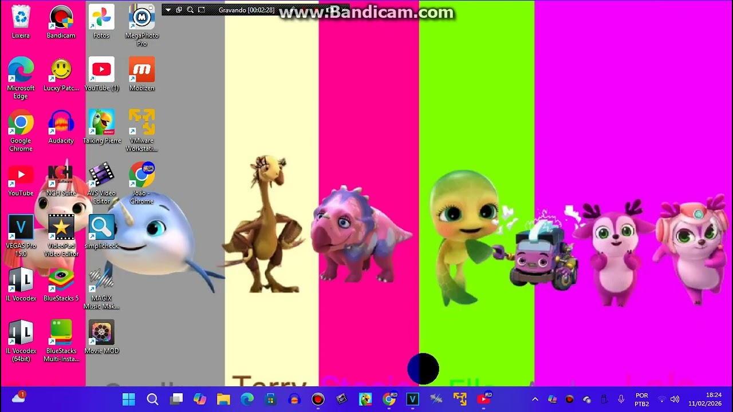This screenshot has height=412, width=733.
Task: Click the microphone tray icon
Action: (x=621, y=399)
